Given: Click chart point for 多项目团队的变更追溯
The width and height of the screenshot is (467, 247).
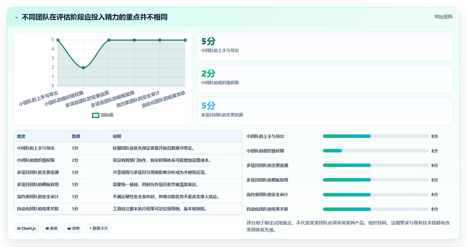Looking at the screenshot, I should tap(109, 40).
